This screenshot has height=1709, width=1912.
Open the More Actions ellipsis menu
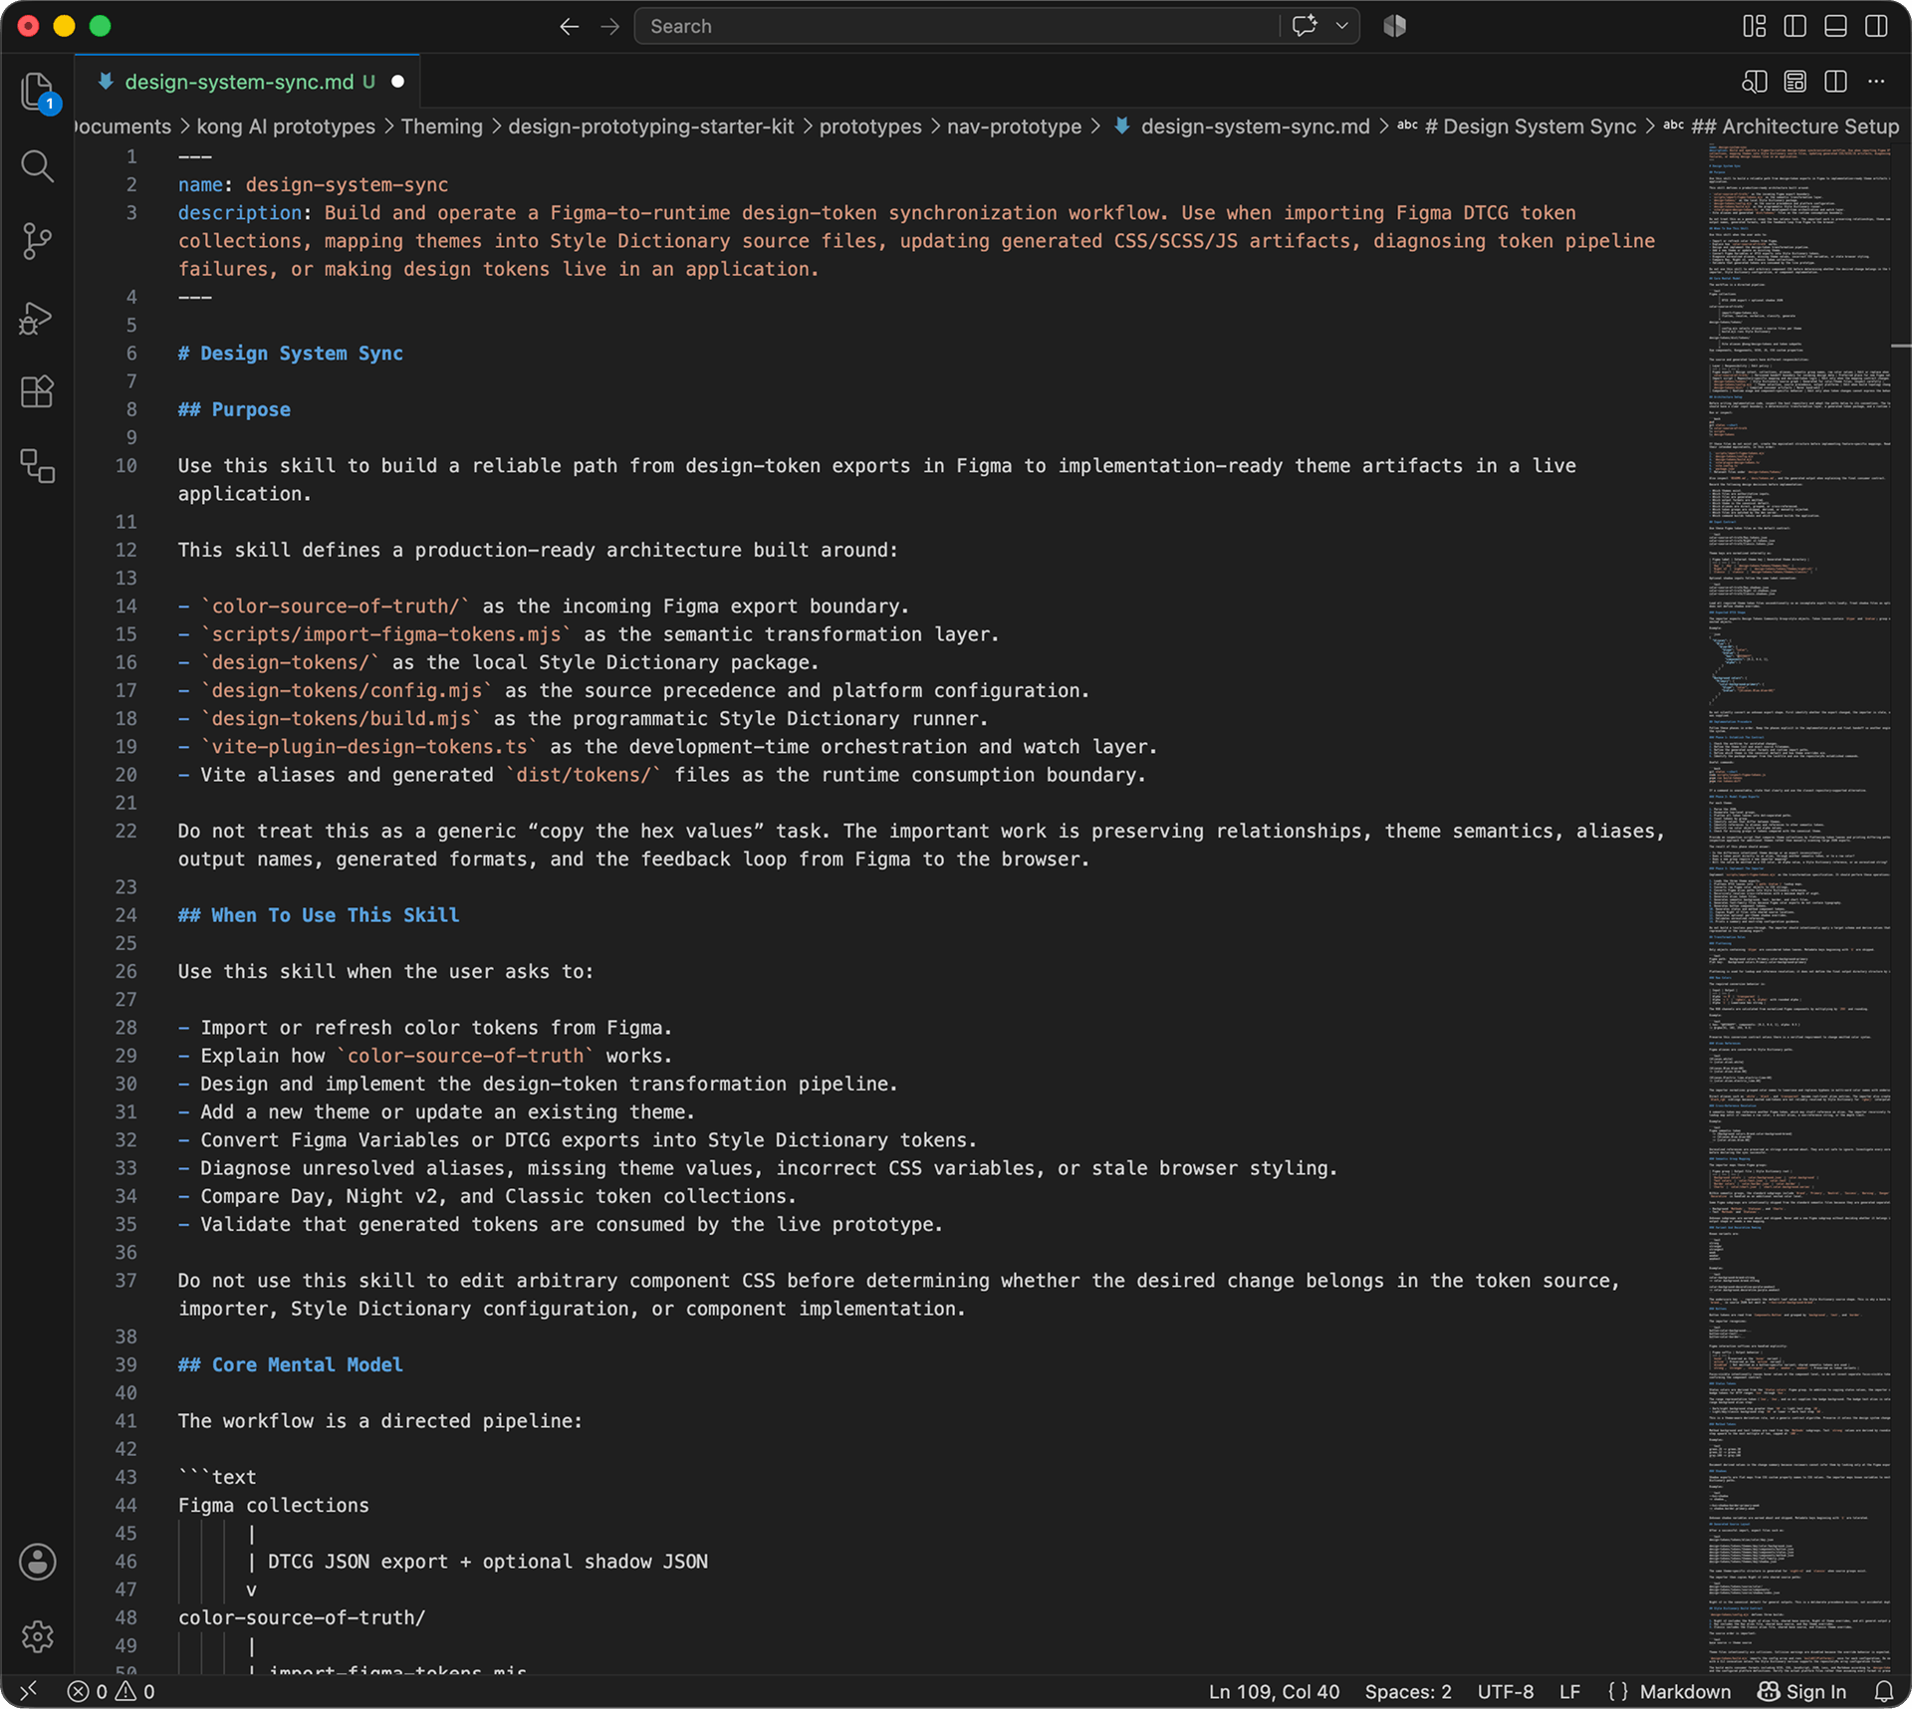pyautogui.click(x=1876, y=82)
